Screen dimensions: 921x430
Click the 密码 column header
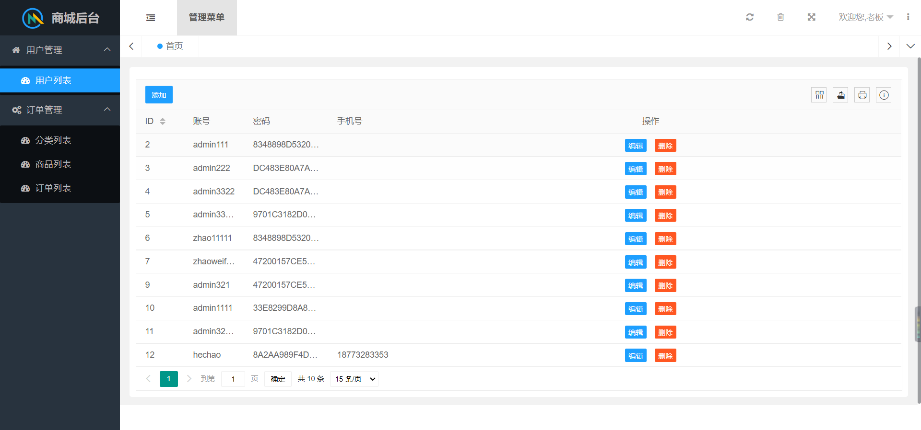[261, 121]
